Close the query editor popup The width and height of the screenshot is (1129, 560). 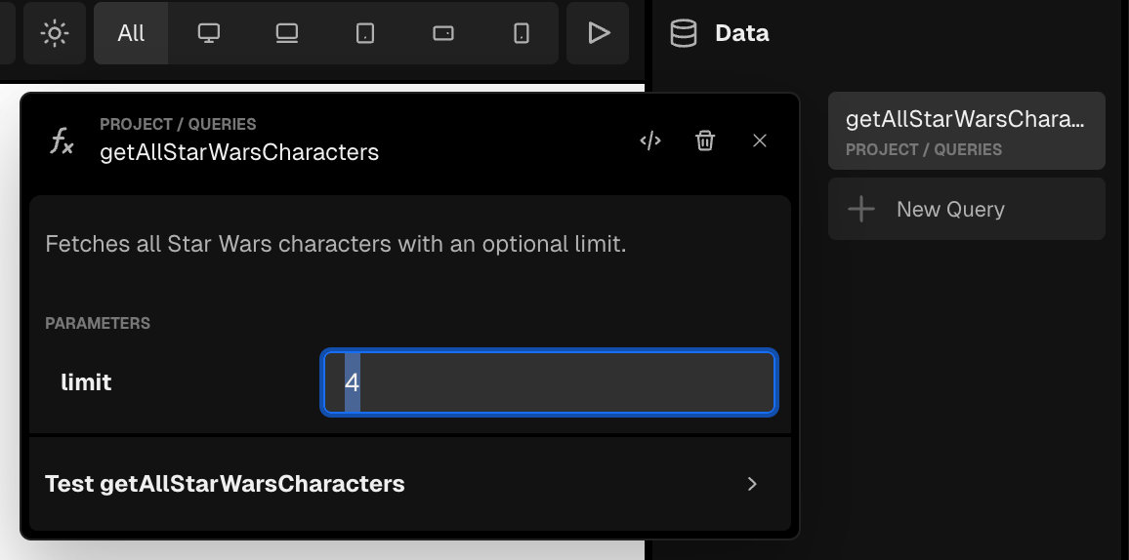(760, 140)
